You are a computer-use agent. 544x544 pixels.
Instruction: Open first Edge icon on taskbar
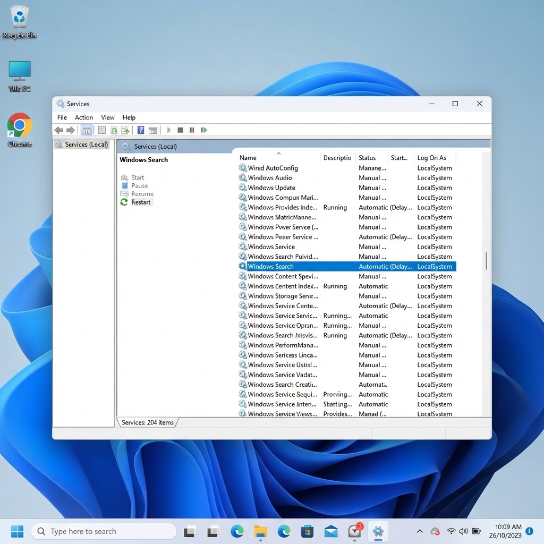[x=236, y=531]
